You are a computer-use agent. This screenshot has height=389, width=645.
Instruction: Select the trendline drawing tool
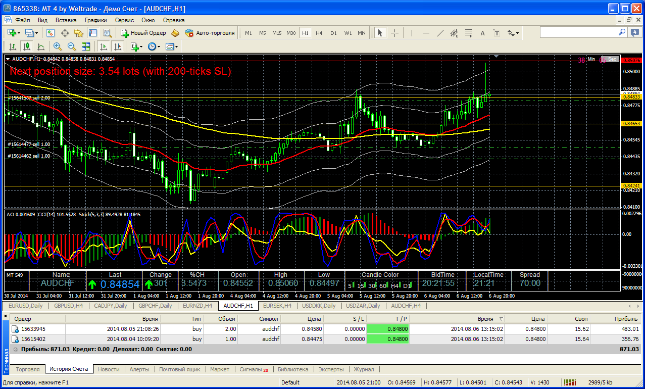[x=440, y=33]
